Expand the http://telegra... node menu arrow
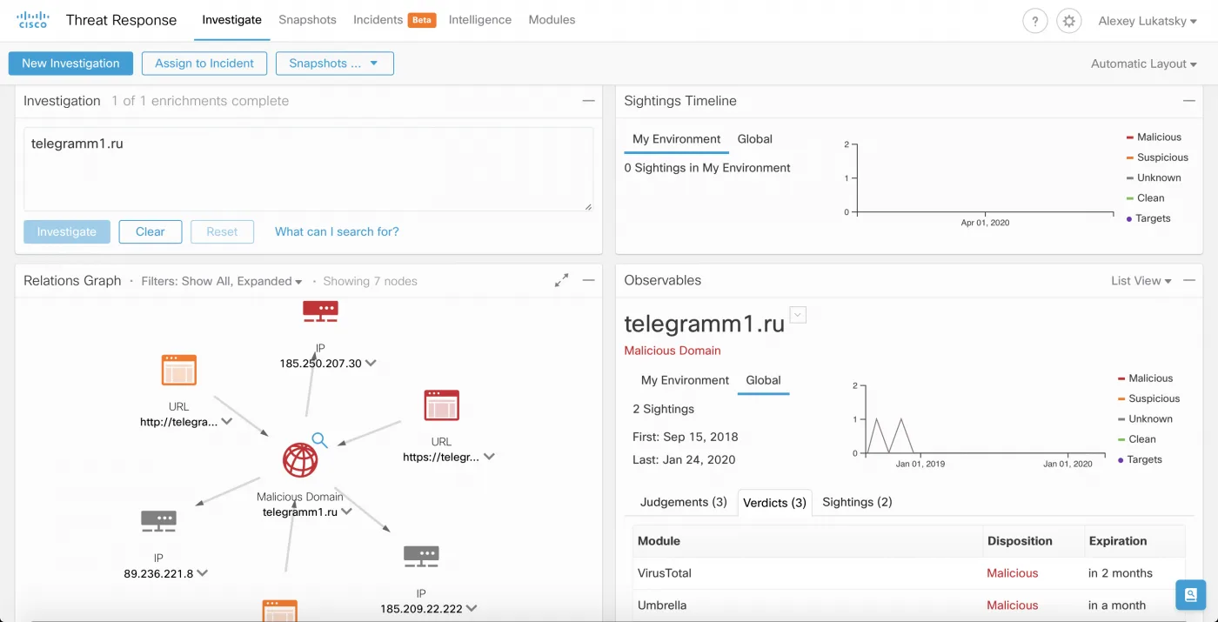The height and width of the screenshot is (622, 1218). 226,422
